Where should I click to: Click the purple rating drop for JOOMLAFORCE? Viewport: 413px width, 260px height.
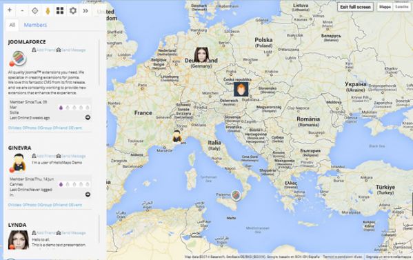coord(61,108)
